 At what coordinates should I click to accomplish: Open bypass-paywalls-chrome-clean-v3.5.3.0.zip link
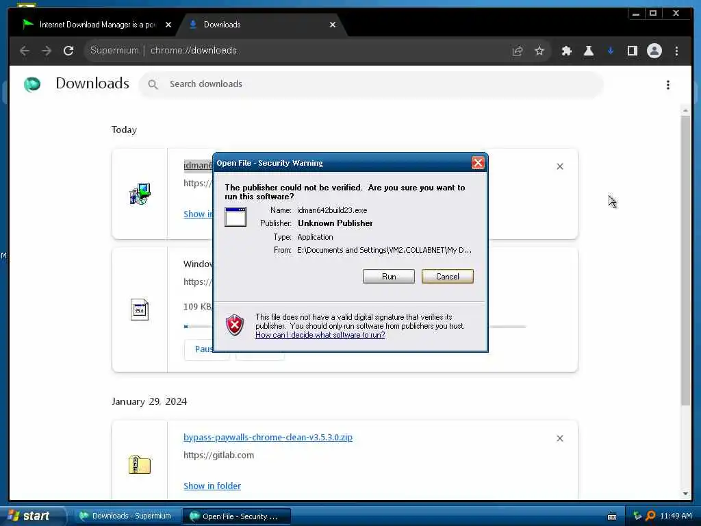coord(268,437)
